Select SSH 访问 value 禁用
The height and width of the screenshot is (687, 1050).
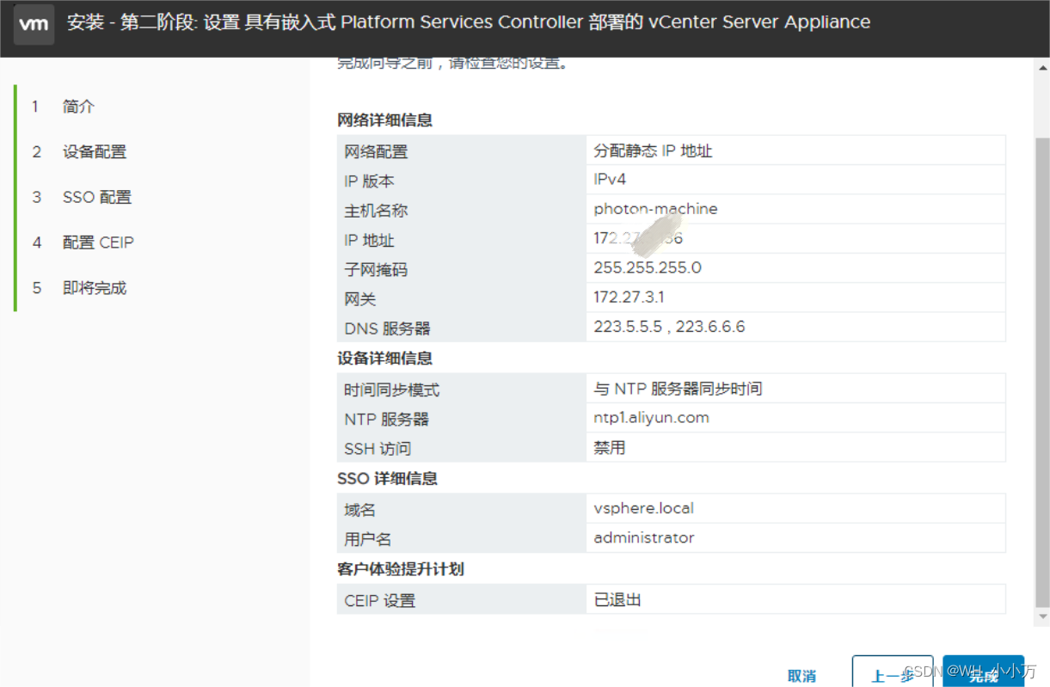pyautogui.click(x=610, y=447)
